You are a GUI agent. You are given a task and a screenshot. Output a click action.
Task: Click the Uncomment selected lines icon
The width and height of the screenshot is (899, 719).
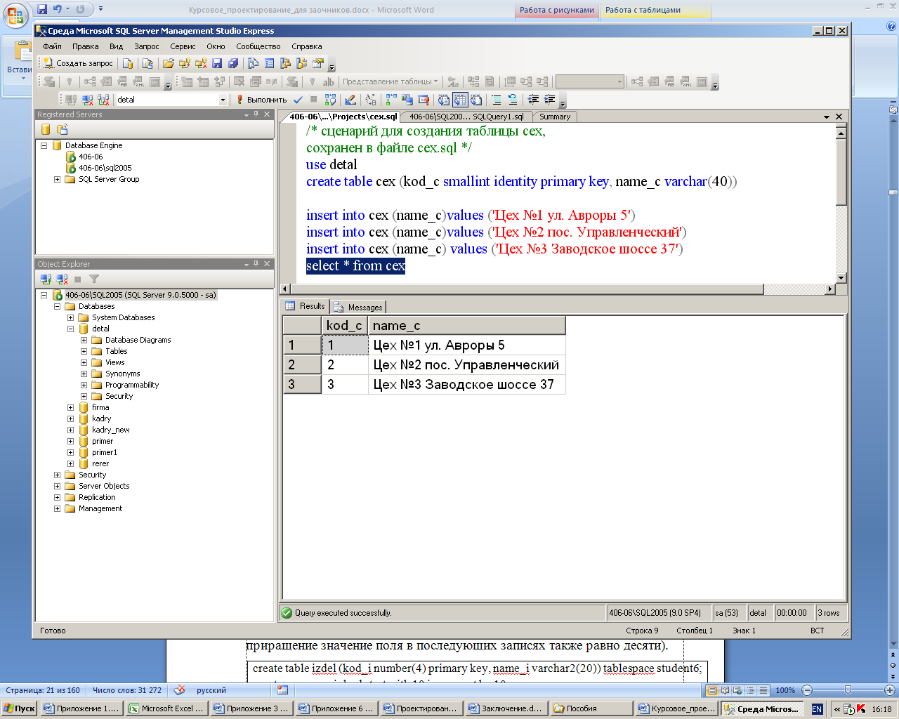513,100
